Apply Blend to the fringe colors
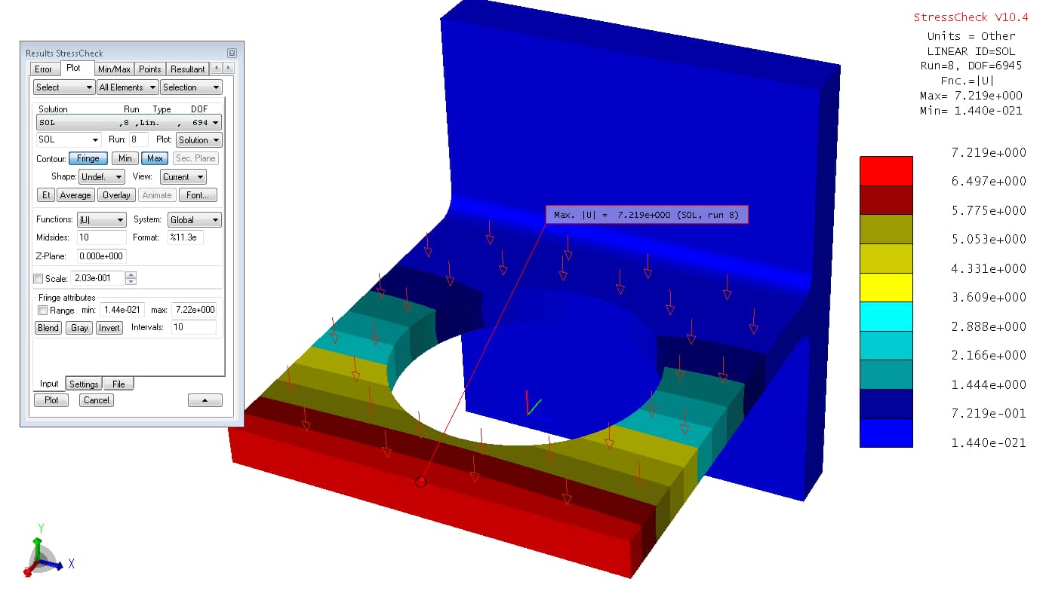 point(48,327)
